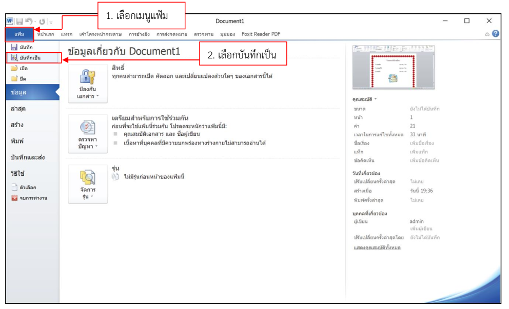This screenshot has height=309, width=509.
Task: Open the Foxit Reader PDF tab
Action: click(261, 34)
